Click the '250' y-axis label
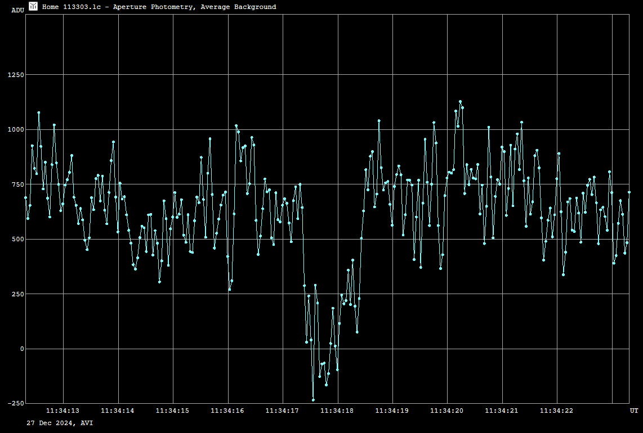This screenshot has height=433, width=643. [x=18, y=294]
